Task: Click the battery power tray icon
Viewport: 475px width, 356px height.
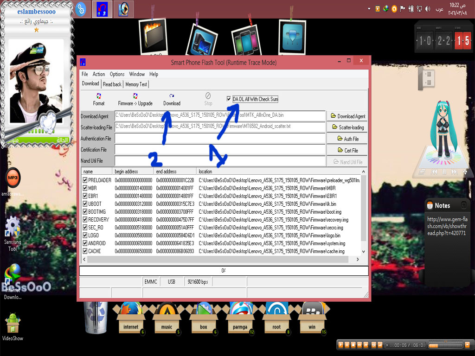Action: point(411,9)
